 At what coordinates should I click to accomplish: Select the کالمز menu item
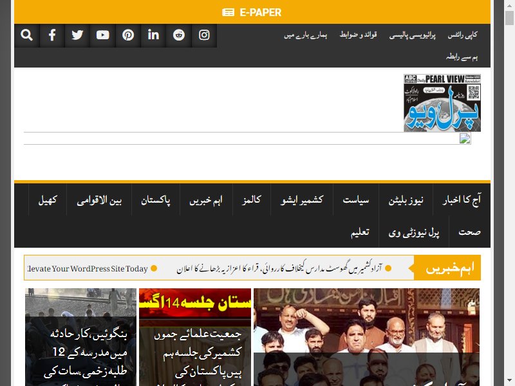point(252,199)
